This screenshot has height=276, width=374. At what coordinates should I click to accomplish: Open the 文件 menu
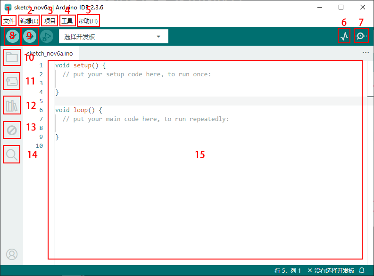click(9, 21)
